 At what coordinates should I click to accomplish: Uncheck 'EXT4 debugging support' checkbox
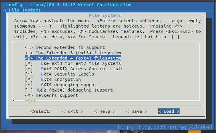coord(29,85)
